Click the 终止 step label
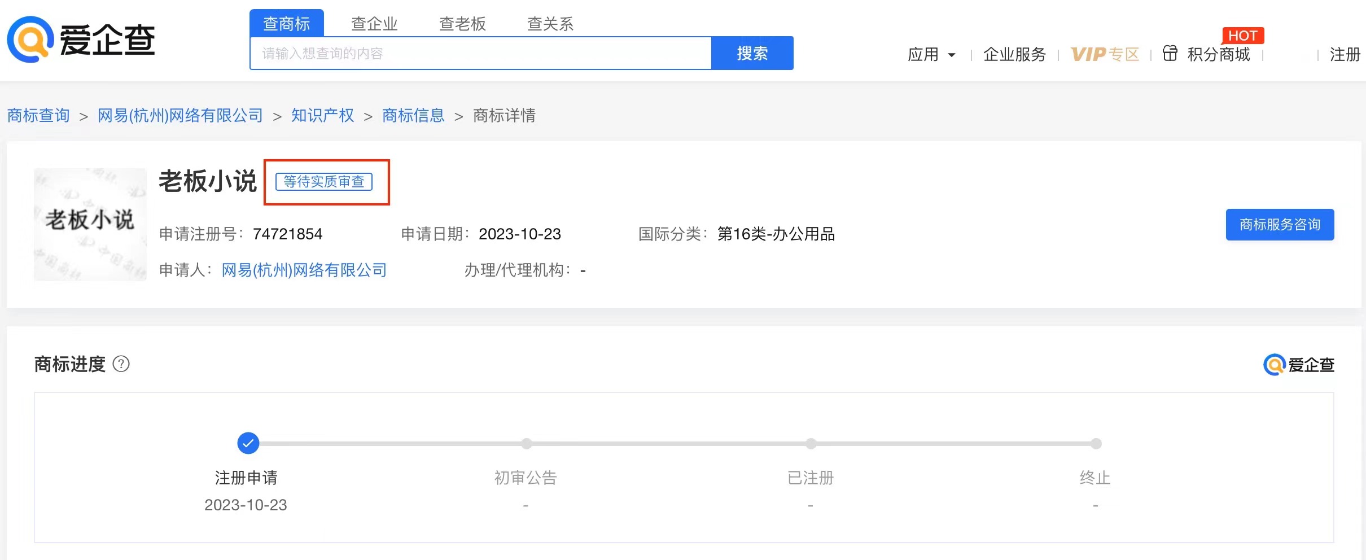 [x=1095, y=478]
